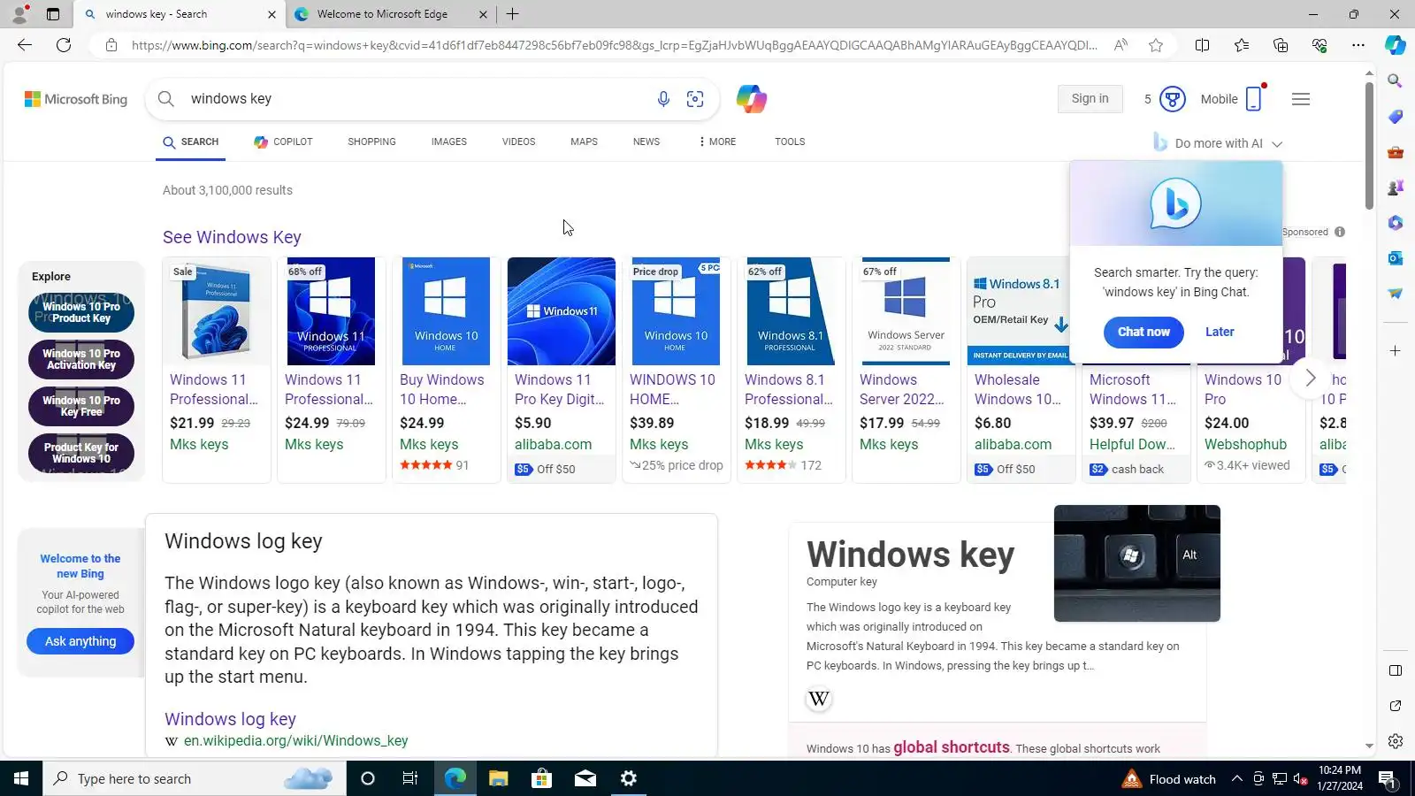
Task: Open a new browser tab
Action: coord(512,14)
